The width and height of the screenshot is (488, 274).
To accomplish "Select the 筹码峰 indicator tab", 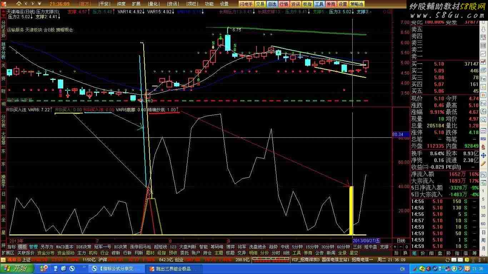I will [217, 247].
